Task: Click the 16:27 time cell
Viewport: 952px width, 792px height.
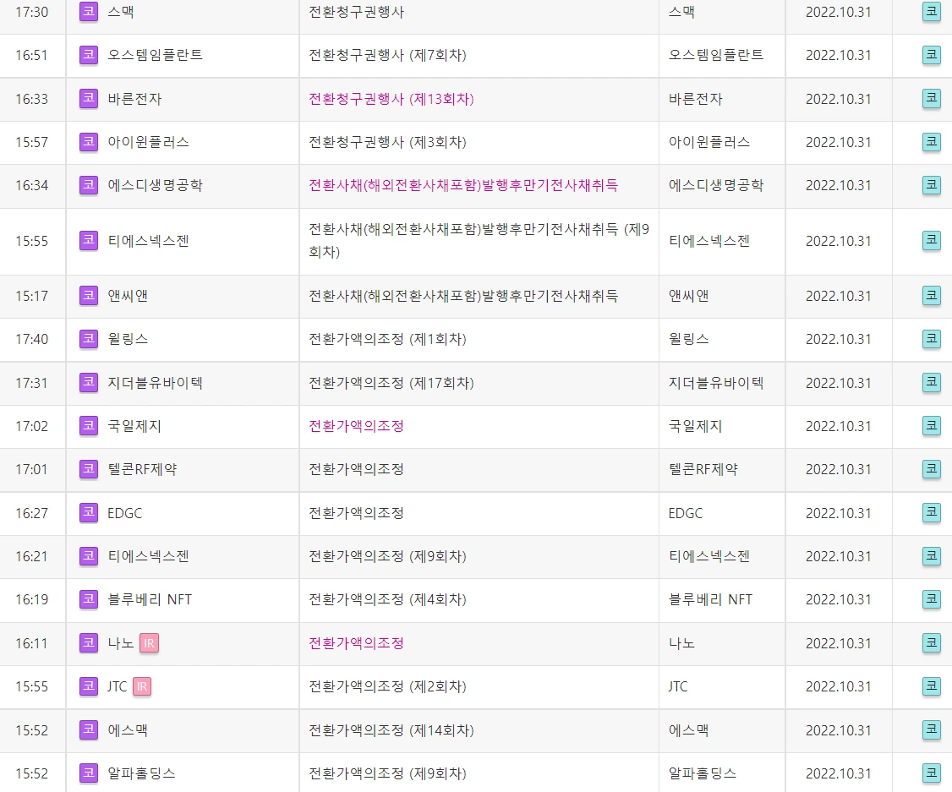Action: [x=31, y=513]
